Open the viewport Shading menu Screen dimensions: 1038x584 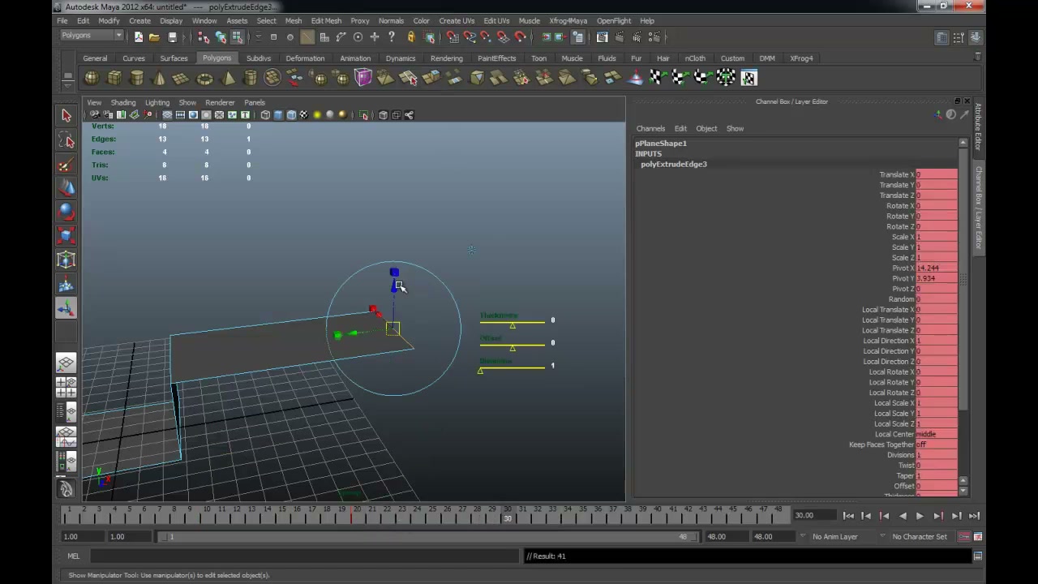coord(123,103)
